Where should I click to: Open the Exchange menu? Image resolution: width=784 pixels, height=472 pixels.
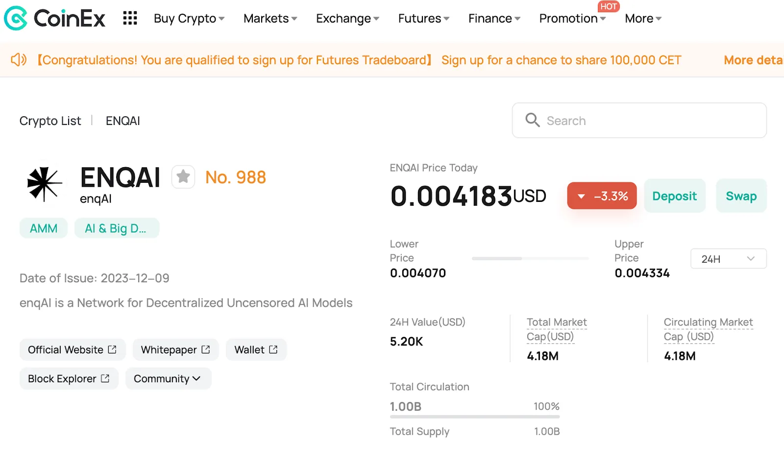[347, 19]
